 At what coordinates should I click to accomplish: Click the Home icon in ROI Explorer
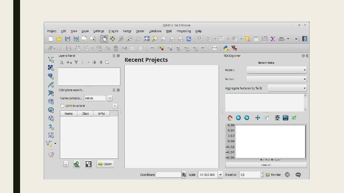tap(230, 118)
